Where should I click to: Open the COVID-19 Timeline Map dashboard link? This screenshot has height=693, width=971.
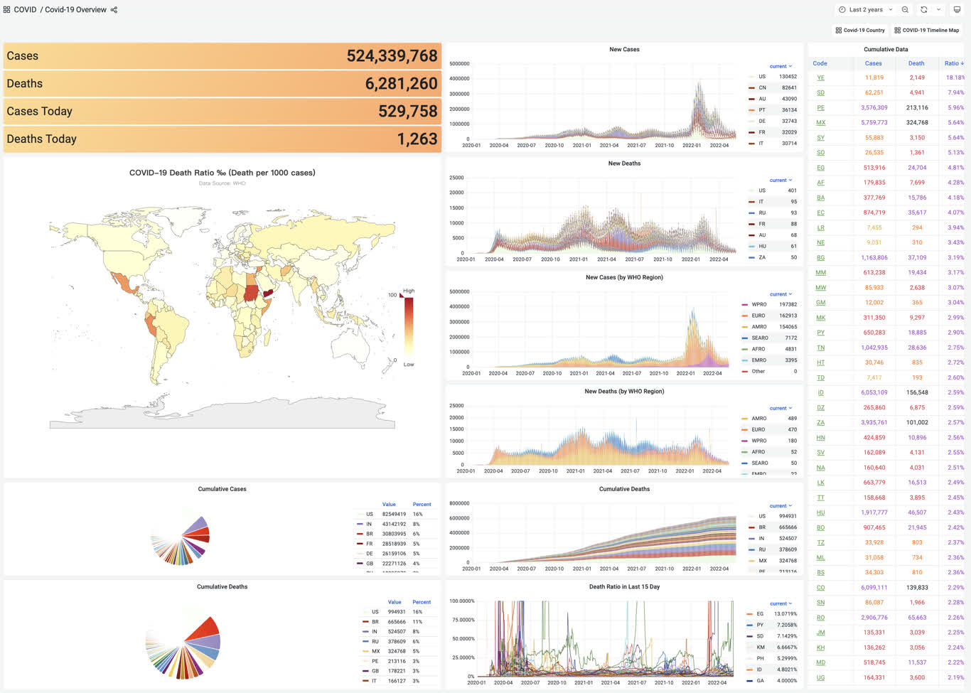click(x=927, y=30)
